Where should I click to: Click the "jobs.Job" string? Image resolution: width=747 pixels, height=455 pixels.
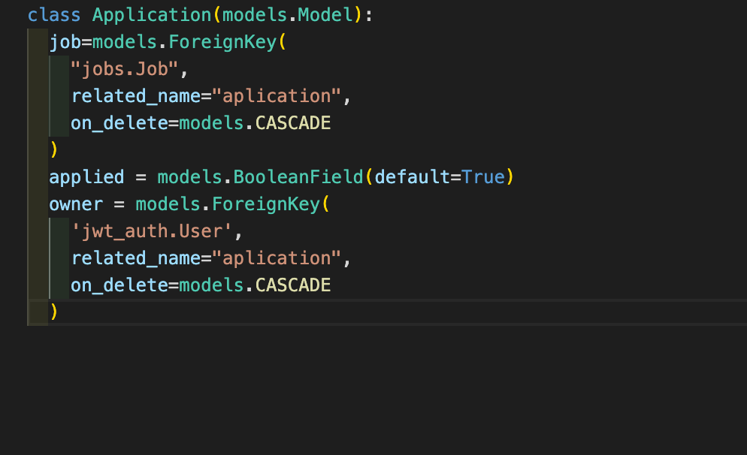[124, 70]
